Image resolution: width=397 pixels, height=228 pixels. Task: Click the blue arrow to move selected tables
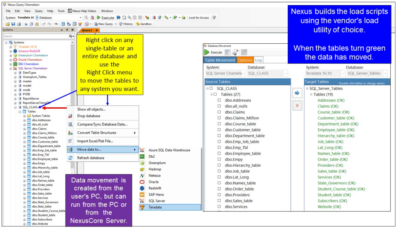(x=297, y=93)
